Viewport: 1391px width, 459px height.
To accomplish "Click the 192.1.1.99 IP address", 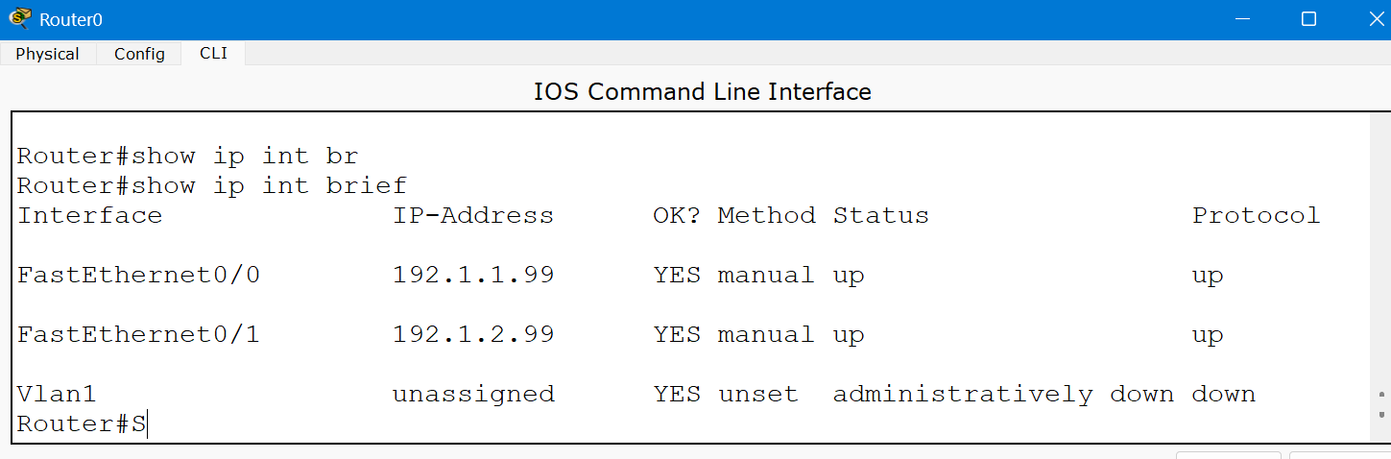I will (472, 276).
